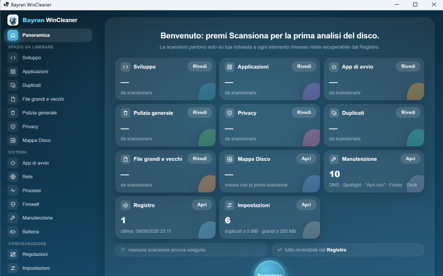Click Rivedi on the Duplicati card
The height and width of the screenshot is (276, 443).
(408, 112)
